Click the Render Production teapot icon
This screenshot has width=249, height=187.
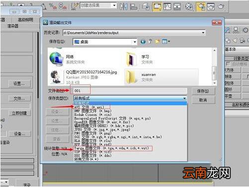pyautogui.click(x=221, y=6)
